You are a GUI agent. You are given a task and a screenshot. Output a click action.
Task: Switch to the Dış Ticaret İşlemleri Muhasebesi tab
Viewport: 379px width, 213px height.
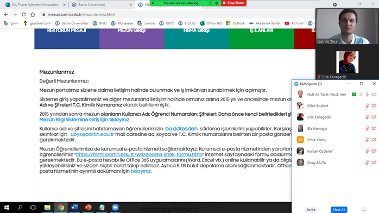[x=35, y=4]
